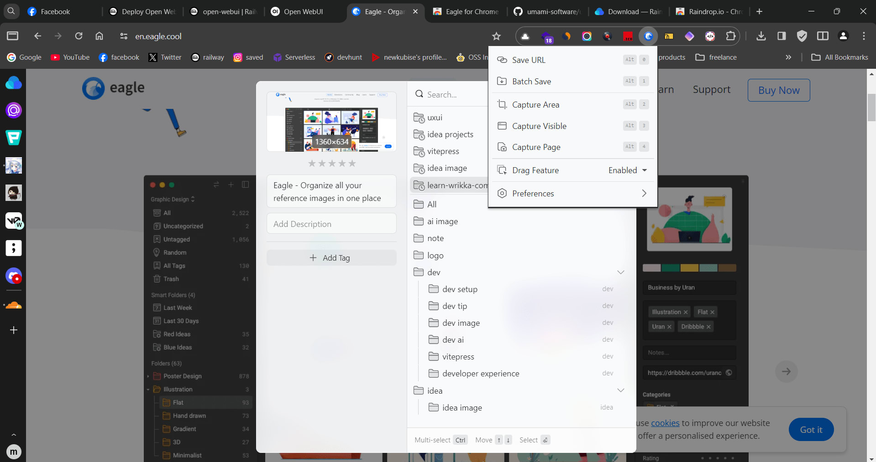Add a new web panel with plus icon
The height and width of the screenshot is (462, 876).
(14, 330)
